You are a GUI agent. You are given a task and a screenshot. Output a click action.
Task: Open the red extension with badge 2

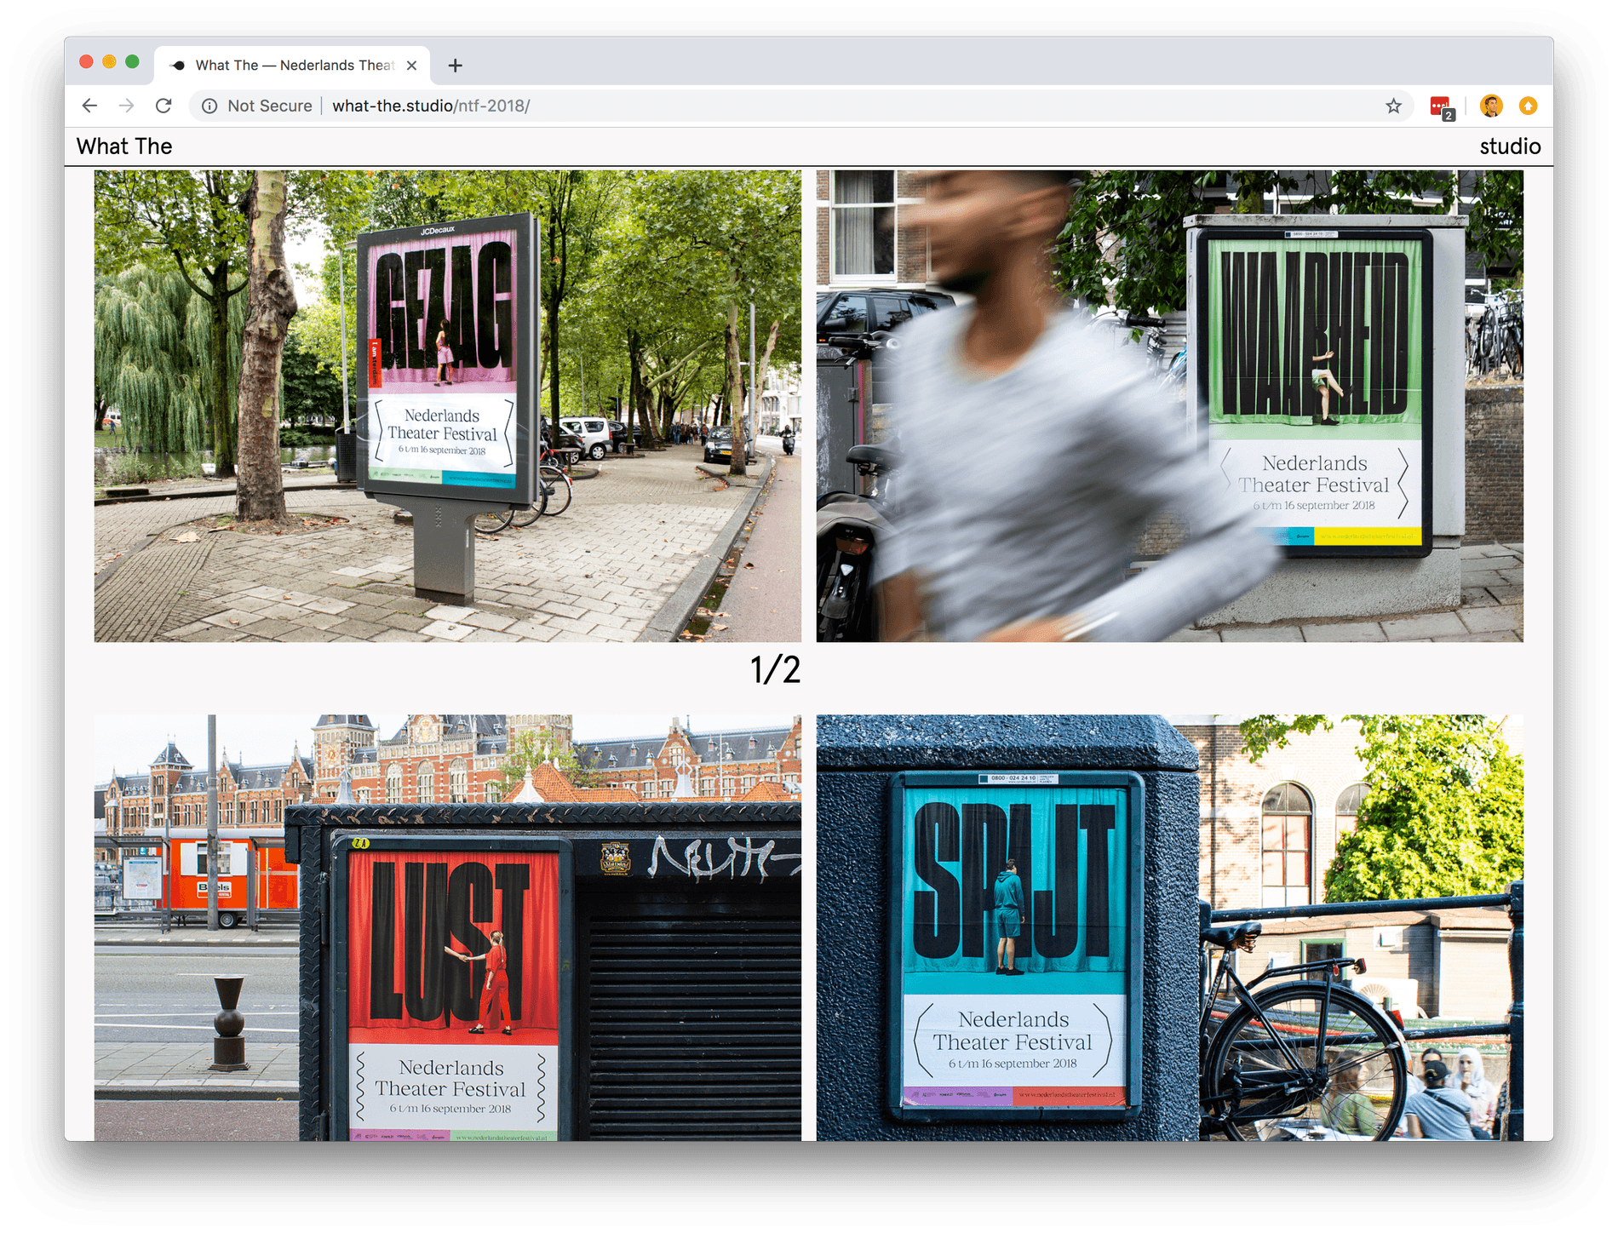[1442, 107]
